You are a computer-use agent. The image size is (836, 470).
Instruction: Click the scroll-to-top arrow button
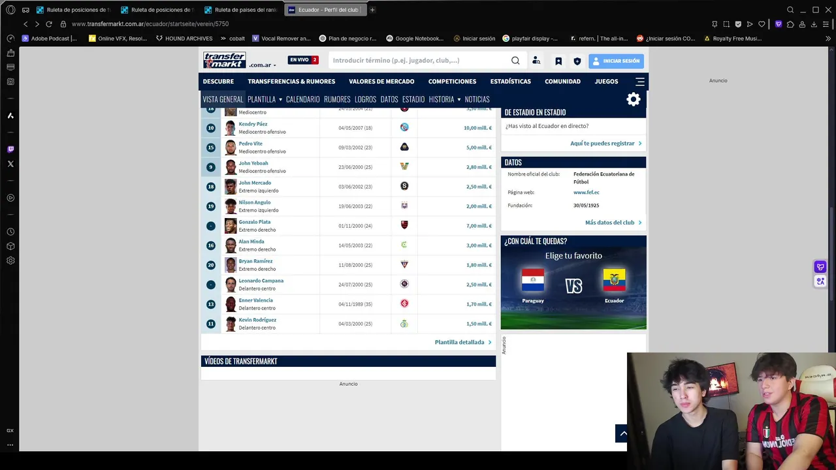click(x=622, y=433)
